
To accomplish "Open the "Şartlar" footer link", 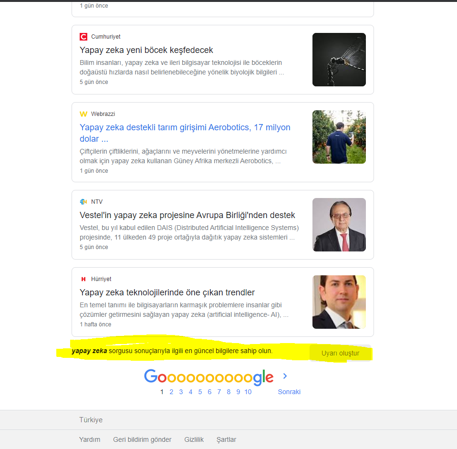I will click(226, 439).
